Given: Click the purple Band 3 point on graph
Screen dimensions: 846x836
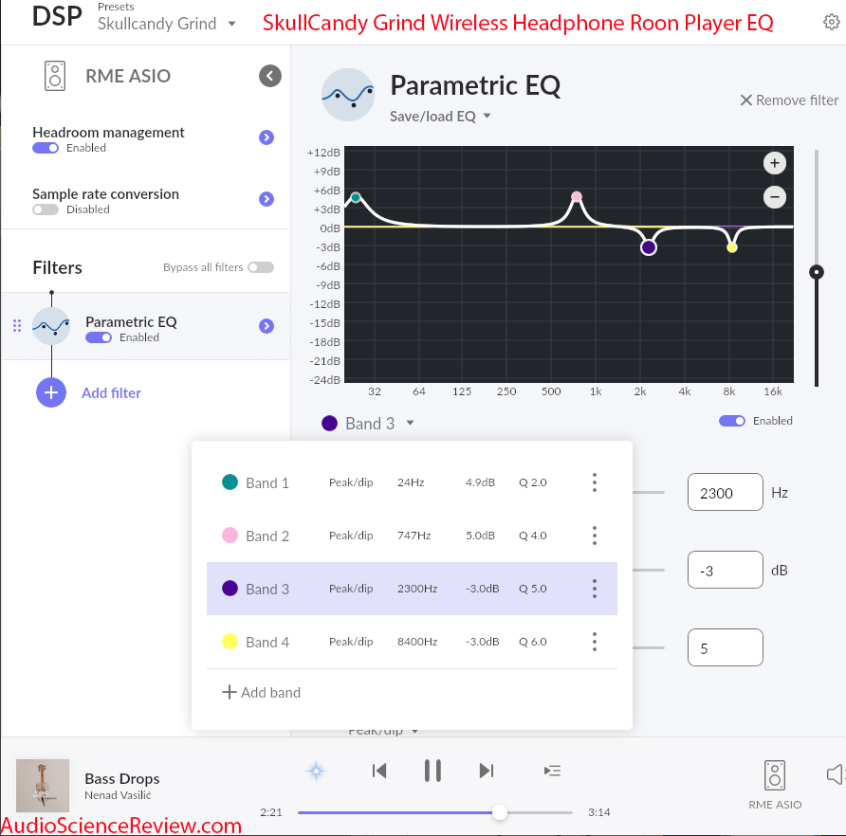Looking at the screenshot, I should pos(649,247).
